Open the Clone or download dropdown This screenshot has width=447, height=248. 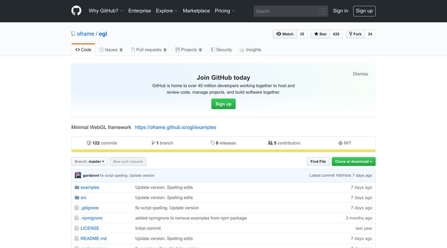353,161
